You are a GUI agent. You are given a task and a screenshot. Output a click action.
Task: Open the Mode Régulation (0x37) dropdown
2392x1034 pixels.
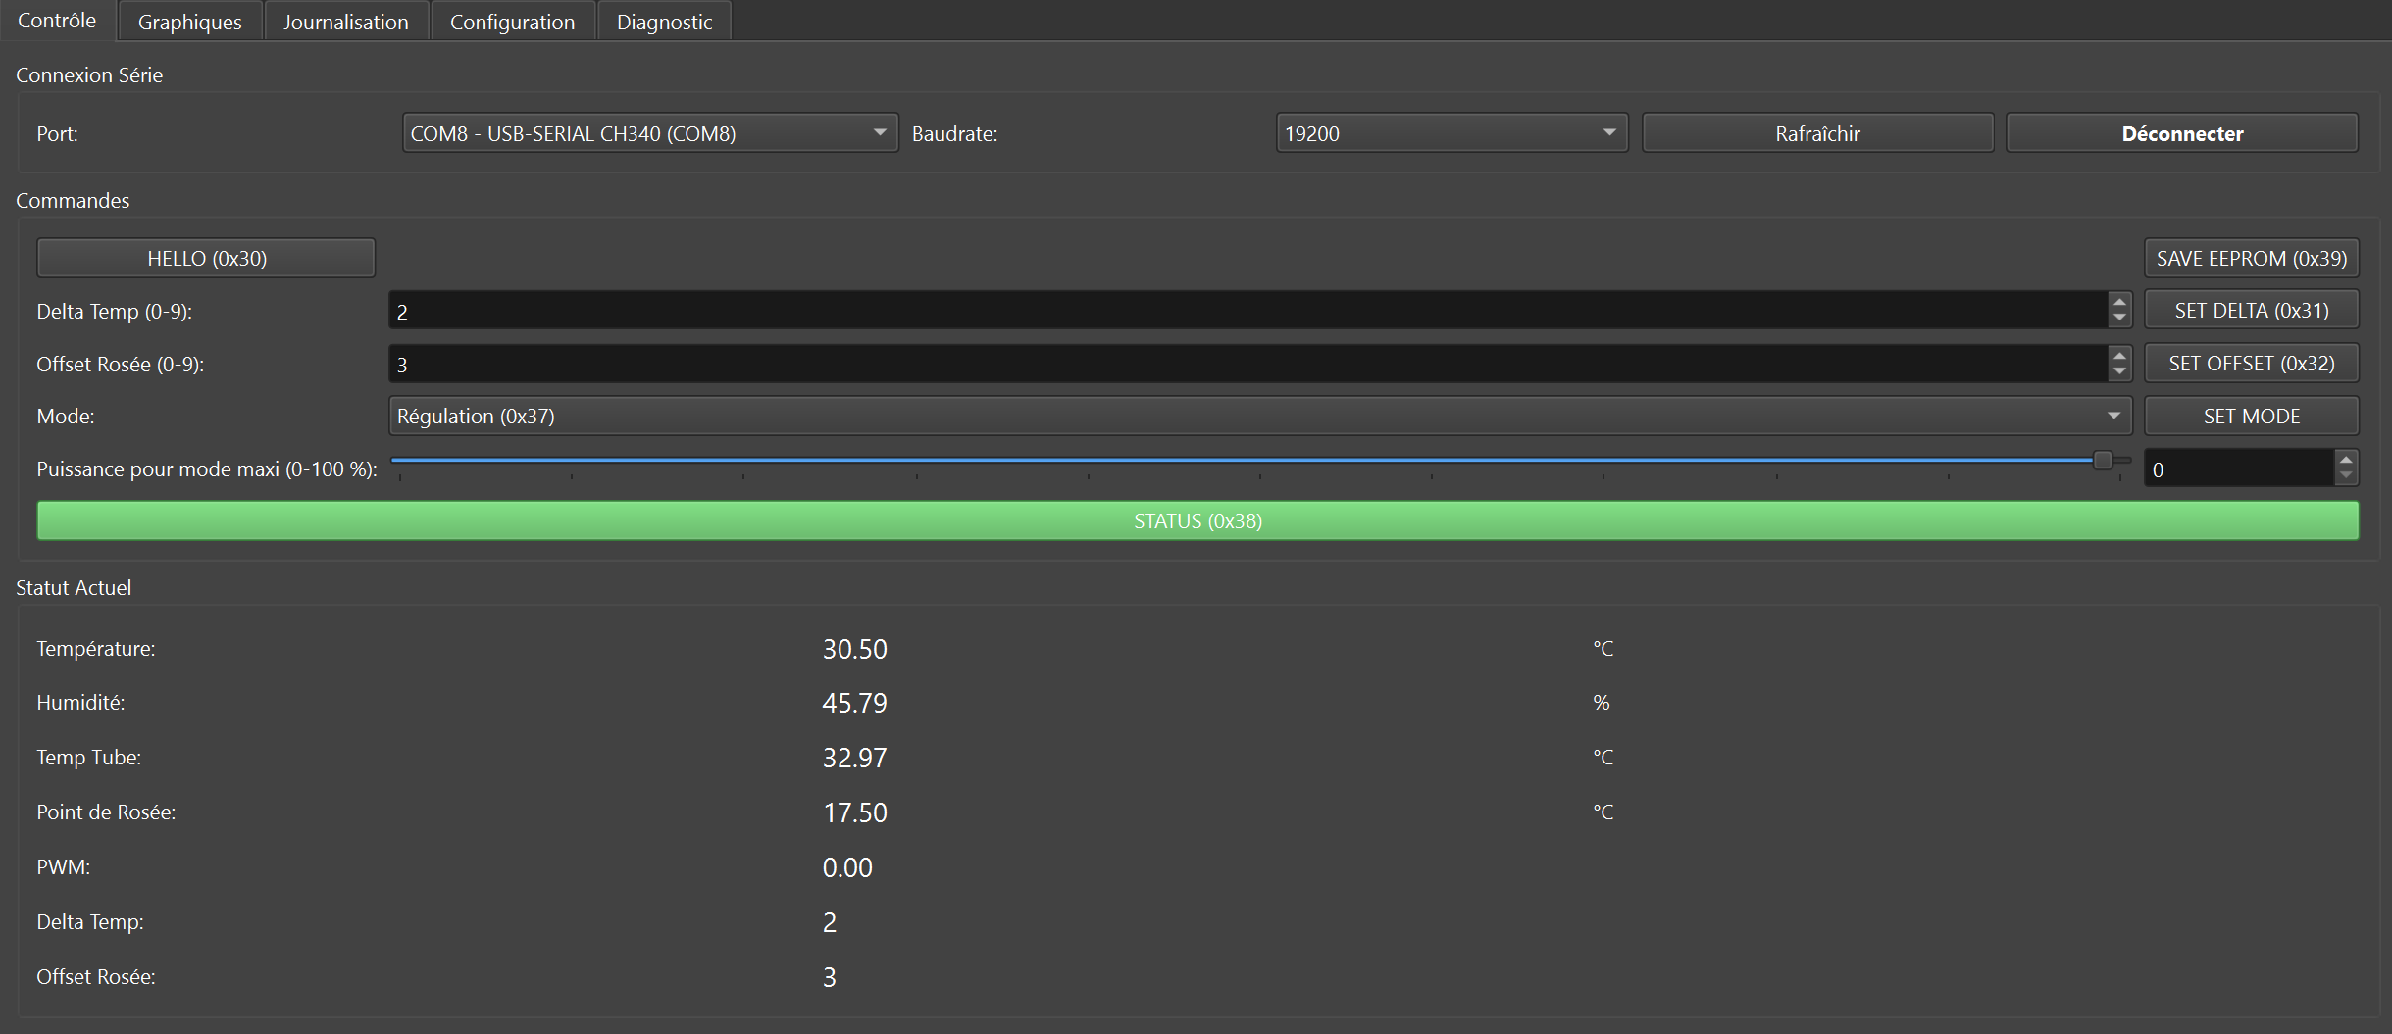(1260, 416)
